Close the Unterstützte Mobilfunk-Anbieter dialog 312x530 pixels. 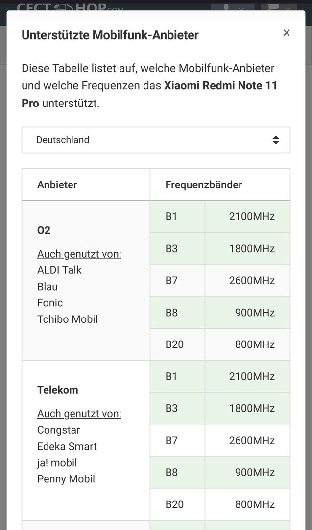[287, 33]
